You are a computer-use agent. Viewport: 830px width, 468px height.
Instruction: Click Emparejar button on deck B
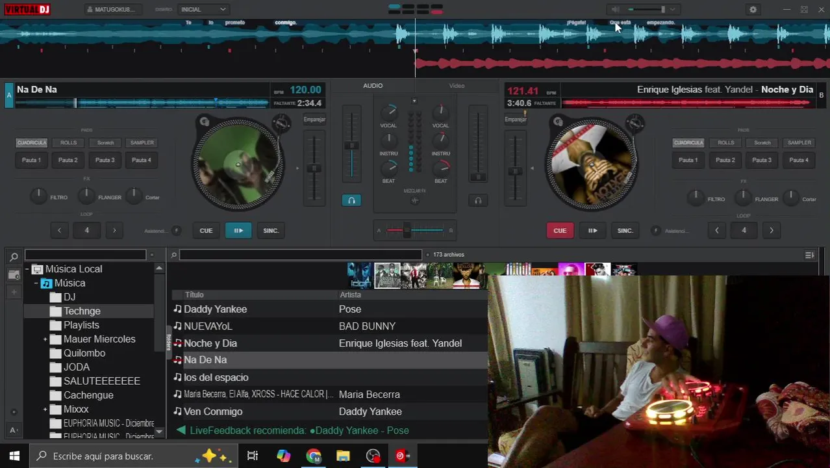tap(516, 120)
